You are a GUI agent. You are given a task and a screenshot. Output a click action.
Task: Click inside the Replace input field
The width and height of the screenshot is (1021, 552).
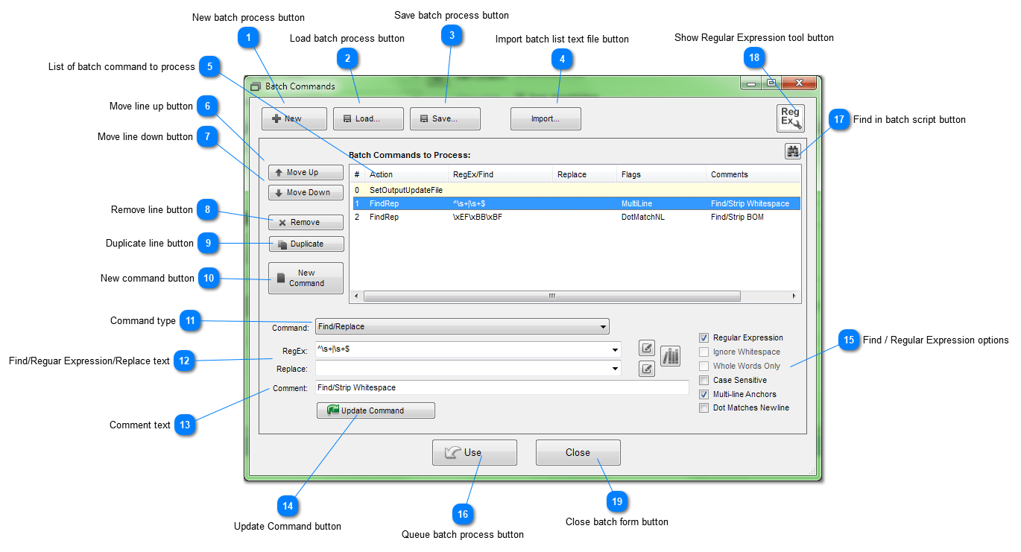coord(462,368)
